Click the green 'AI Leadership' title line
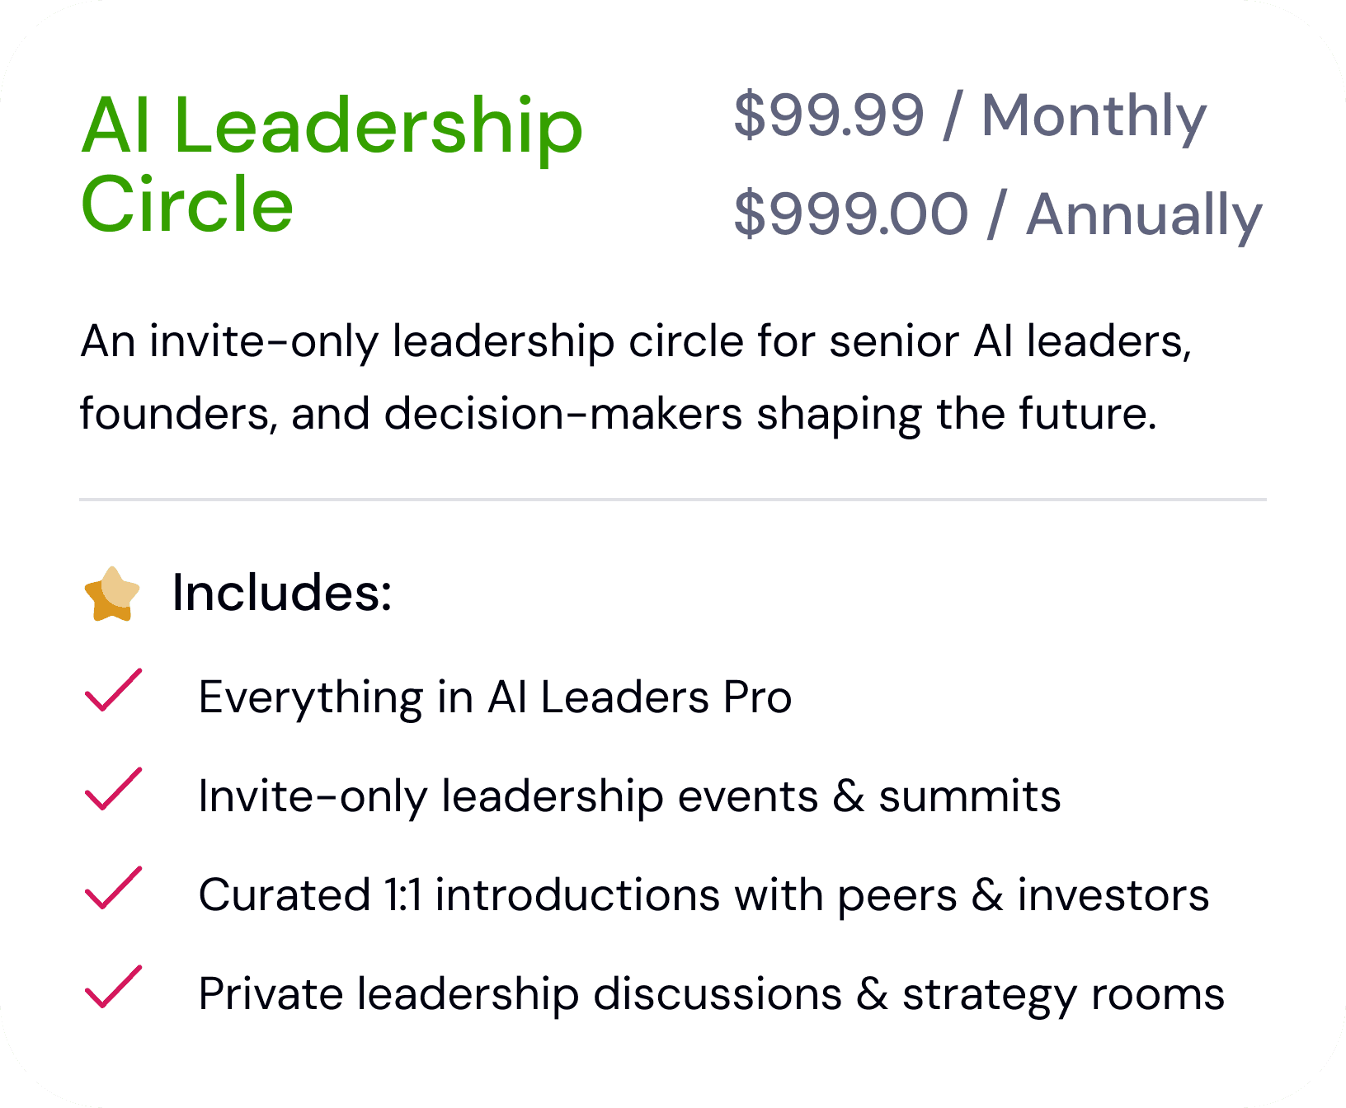This screenshot has height=1108, width=1346. [332, 127]
